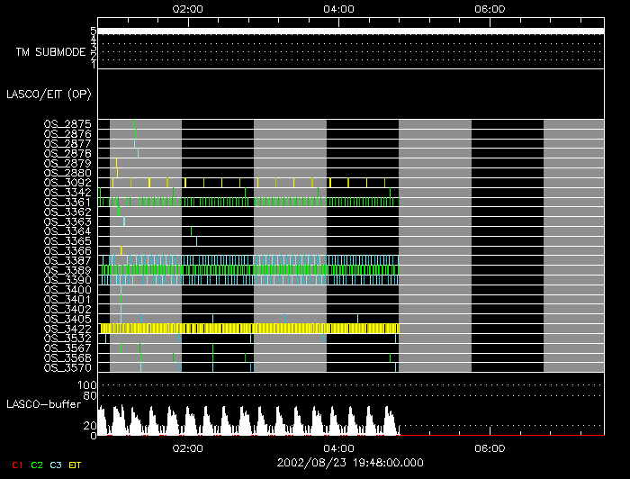This screenshot has width=630, height=479.
Task: Click the 04:00 mark on top axis
Action: [337, 9]
